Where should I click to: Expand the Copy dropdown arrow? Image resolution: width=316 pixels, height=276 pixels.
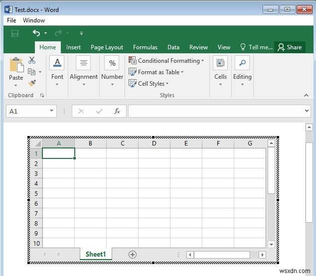(x=40, y=72)
